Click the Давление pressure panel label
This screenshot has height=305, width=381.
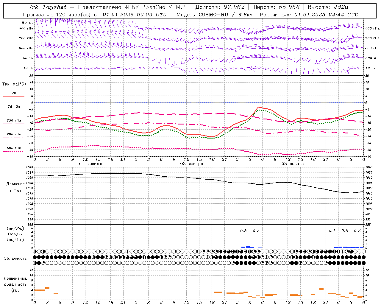click(x=15, y=184)
